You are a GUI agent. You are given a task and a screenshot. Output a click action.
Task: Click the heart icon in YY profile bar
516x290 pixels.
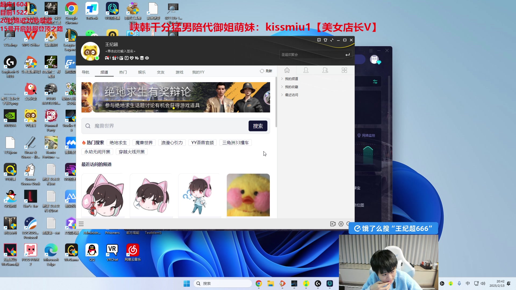pos(132,58)
